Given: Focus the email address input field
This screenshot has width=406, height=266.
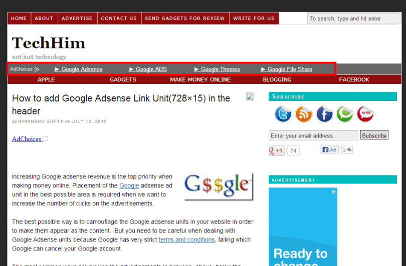Looking at the screenshot, I should coord(313,135).
